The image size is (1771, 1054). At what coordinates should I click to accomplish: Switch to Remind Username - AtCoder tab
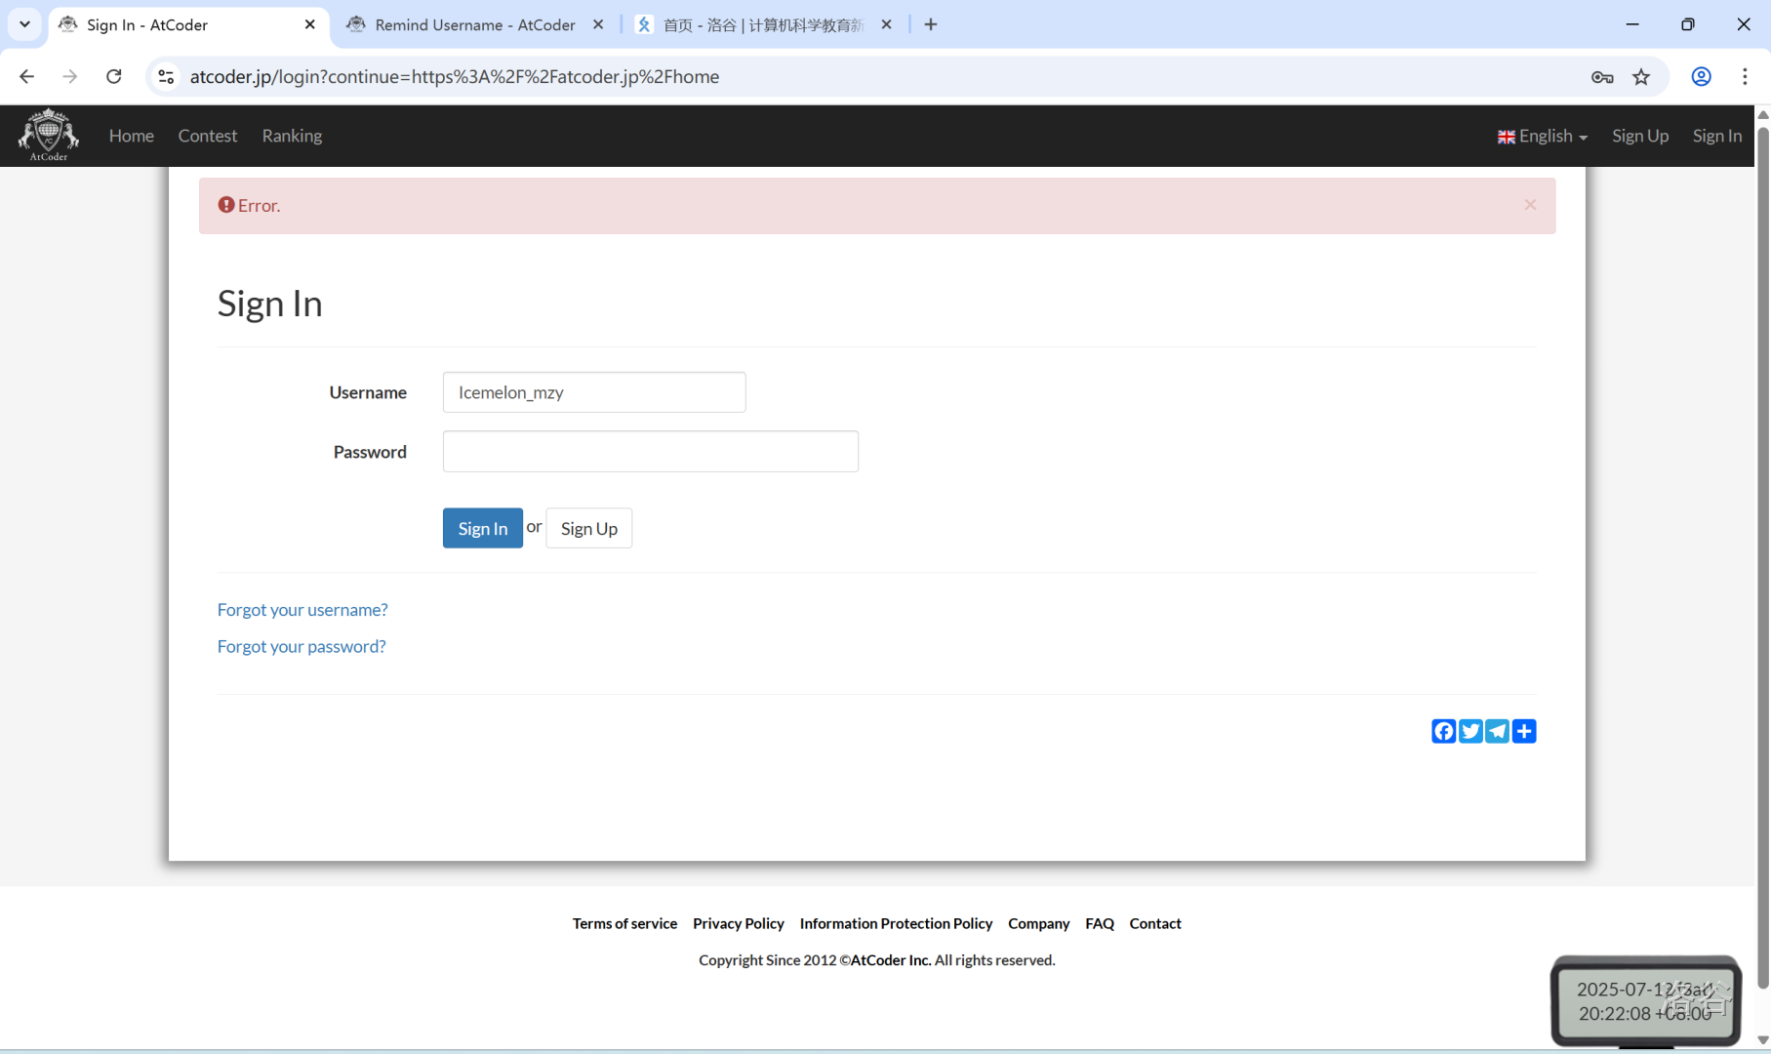[474, 24]
